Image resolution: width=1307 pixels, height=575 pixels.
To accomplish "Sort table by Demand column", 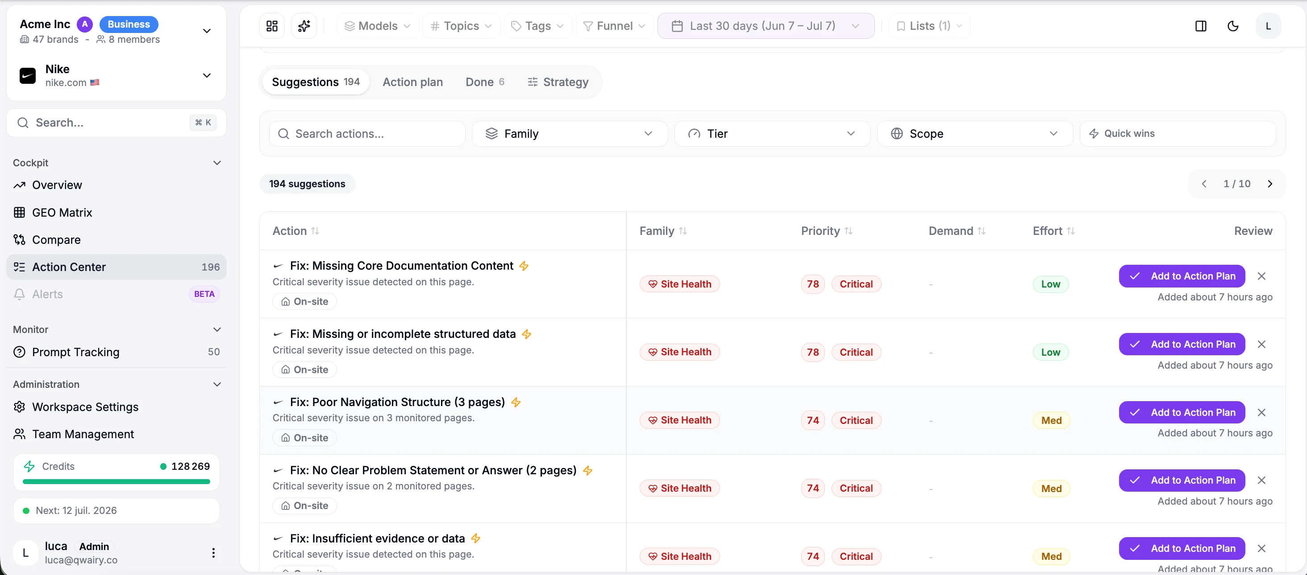I will 957,231.
